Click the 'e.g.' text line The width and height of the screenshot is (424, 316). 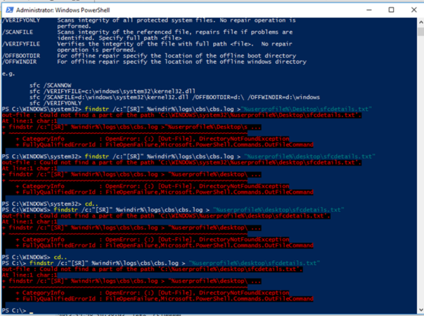(8, 74)
